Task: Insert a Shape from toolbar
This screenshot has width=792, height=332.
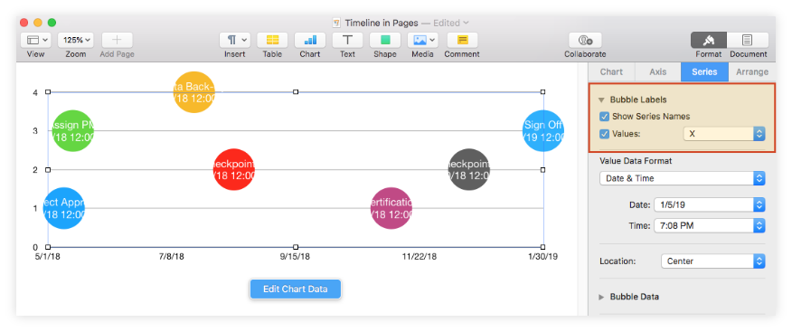Action: point(385,40)
